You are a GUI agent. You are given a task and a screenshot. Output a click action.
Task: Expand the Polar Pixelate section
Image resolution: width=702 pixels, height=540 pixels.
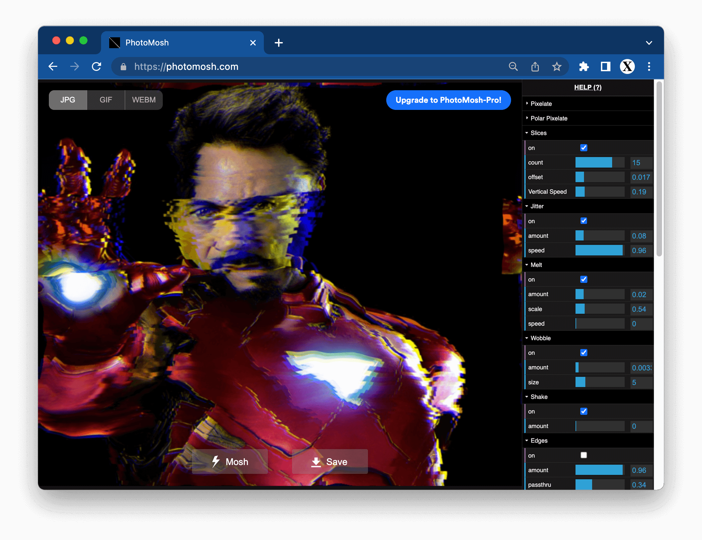click(548, 118)
